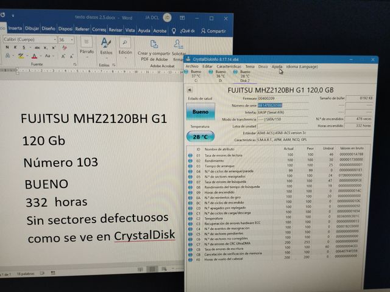This screenshot has height=292, width=390.
Task: Open Editar menu in CrystalDiskInfo
Action: [x=207, y=66]
